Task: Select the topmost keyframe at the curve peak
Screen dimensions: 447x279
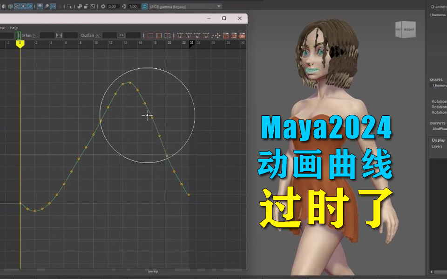Action: (x=130, y=83)
